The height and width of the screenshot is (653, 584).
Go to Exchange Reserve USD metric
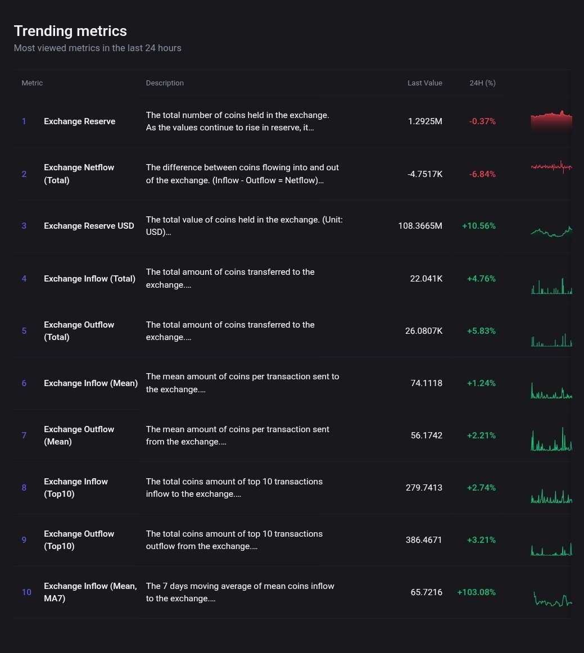coord(89,226)
